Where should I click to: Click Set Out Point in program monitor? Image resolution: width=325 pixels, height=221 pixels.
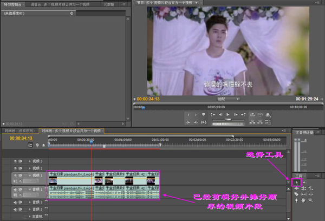pyautogui.click(x=196, y=115)
